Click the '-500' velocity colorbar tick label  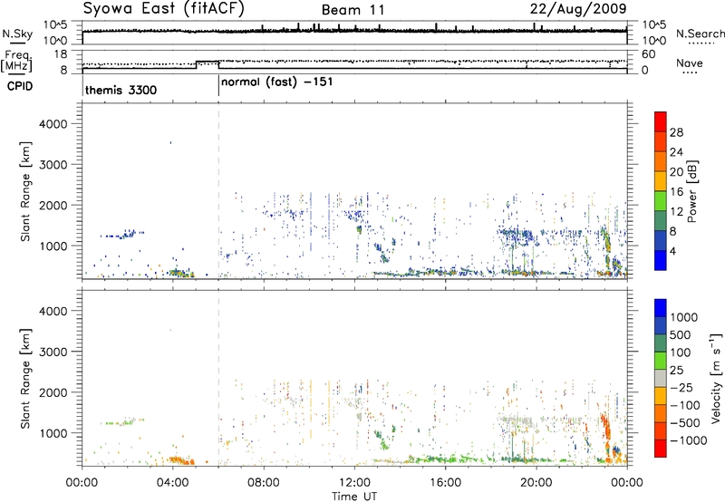point(685,422)
